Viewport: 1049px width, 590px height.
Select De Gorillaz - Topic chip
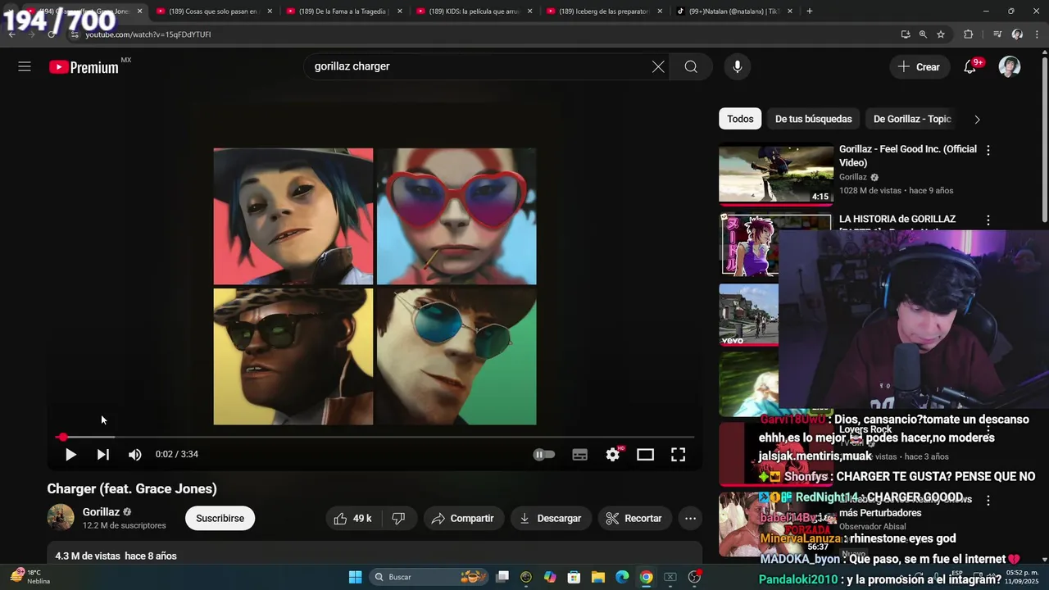click(x=911, y=119)
